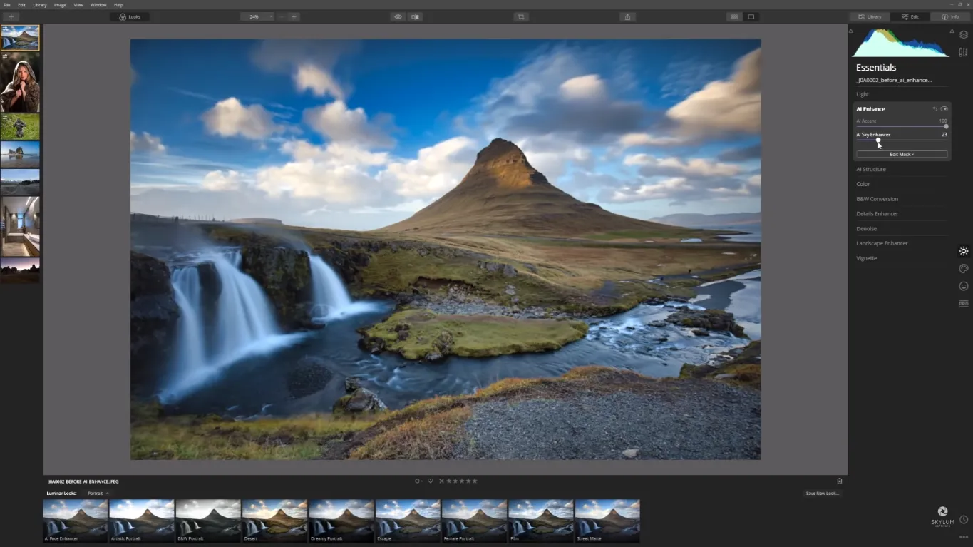Click the export share icon
This screenshot has width=973, height=547.
(627, 16)
